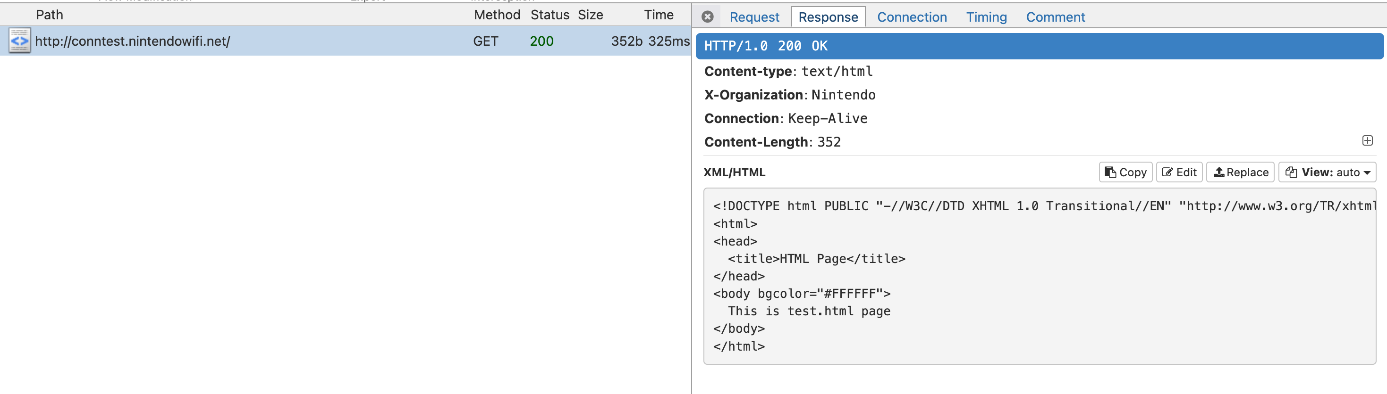Image resolution: width=1387 pixels, height=394 pixels.
Task: Click the GET method cell
Action: click(x=485, y=41)
